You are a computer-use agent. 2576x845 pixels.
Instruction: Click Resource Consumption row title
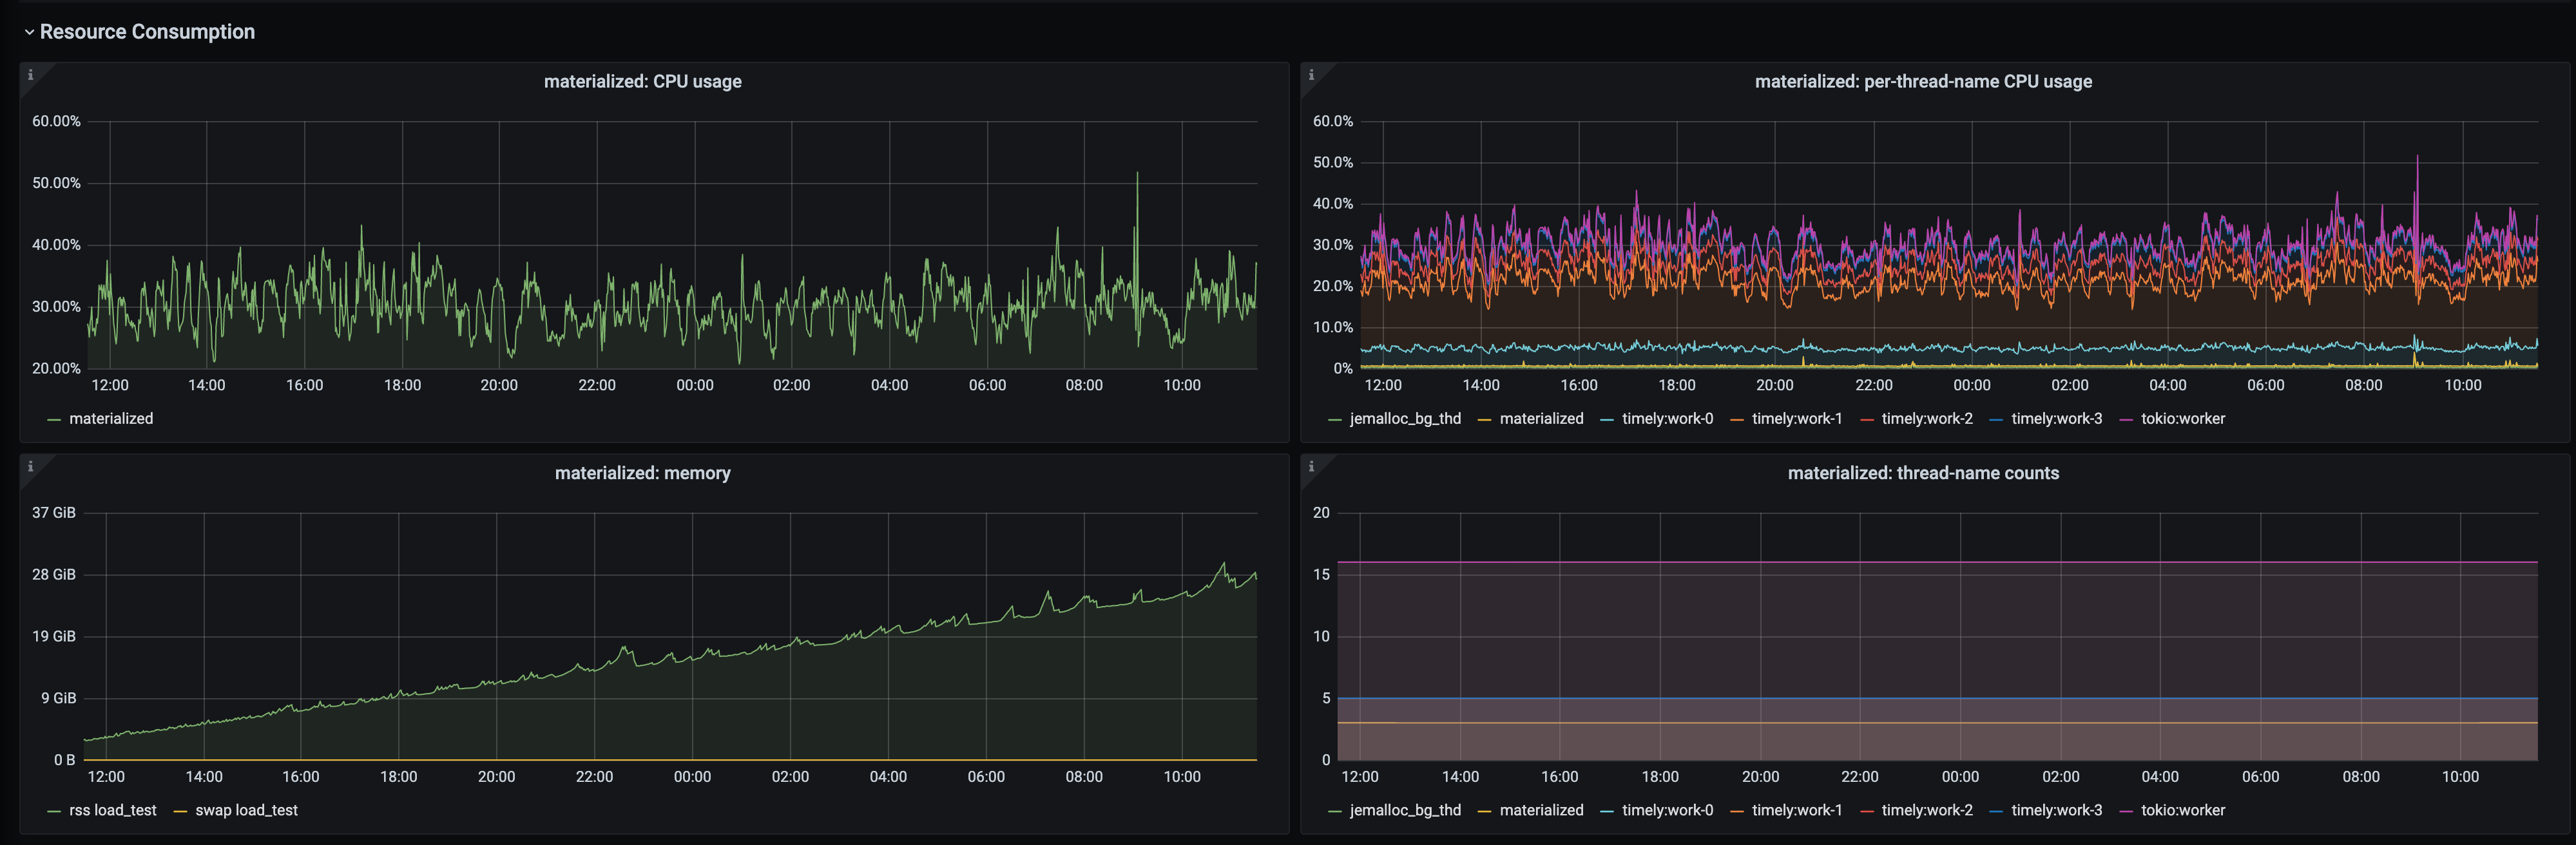[147, 32]
